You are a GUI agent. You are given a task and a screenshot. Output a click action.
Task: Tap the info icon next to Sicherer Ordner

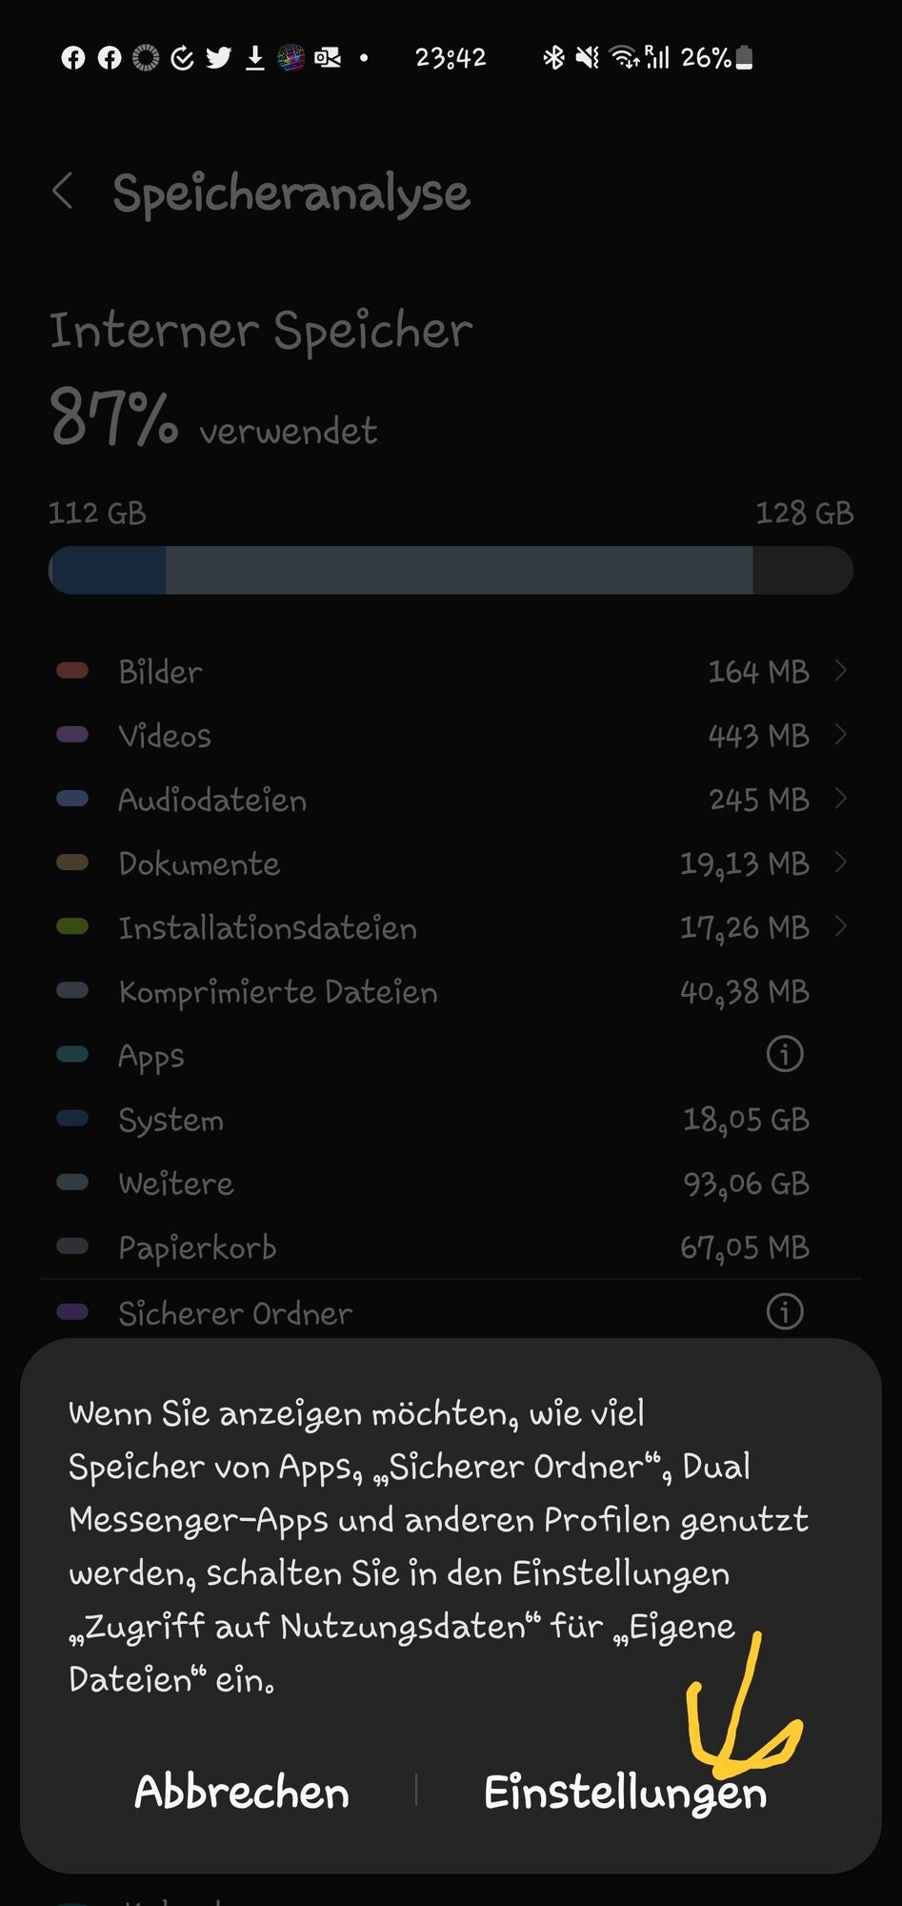(785, 1311)
